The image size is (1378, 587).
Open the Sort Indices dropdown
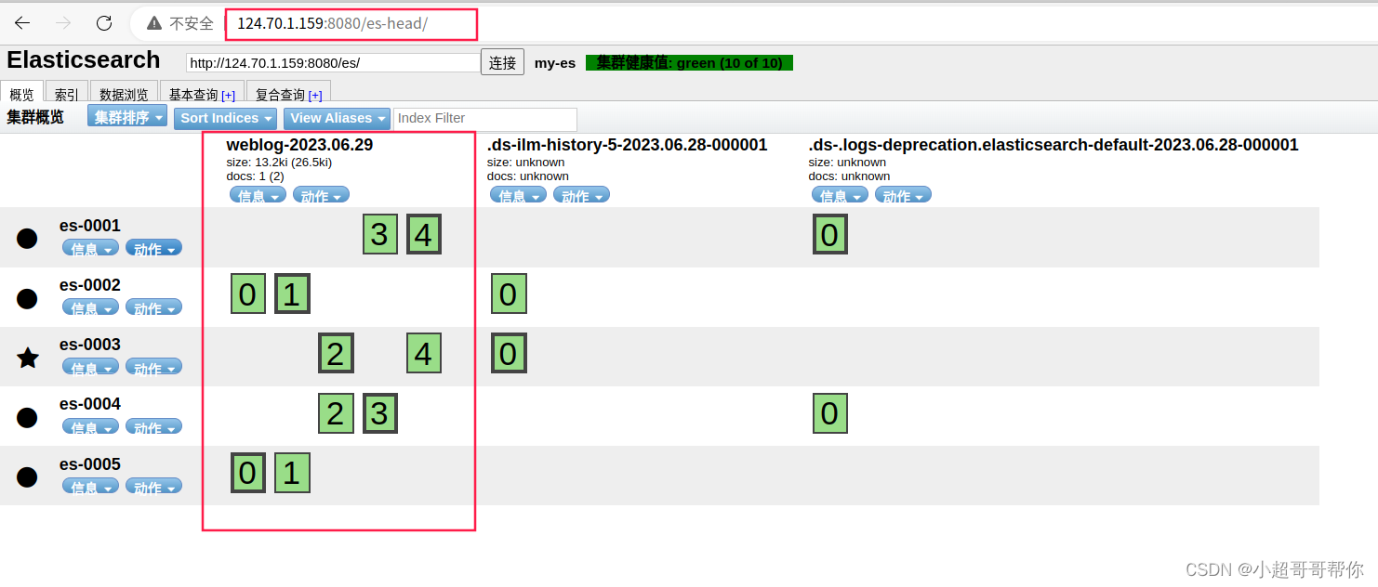[x=224, y=118]
